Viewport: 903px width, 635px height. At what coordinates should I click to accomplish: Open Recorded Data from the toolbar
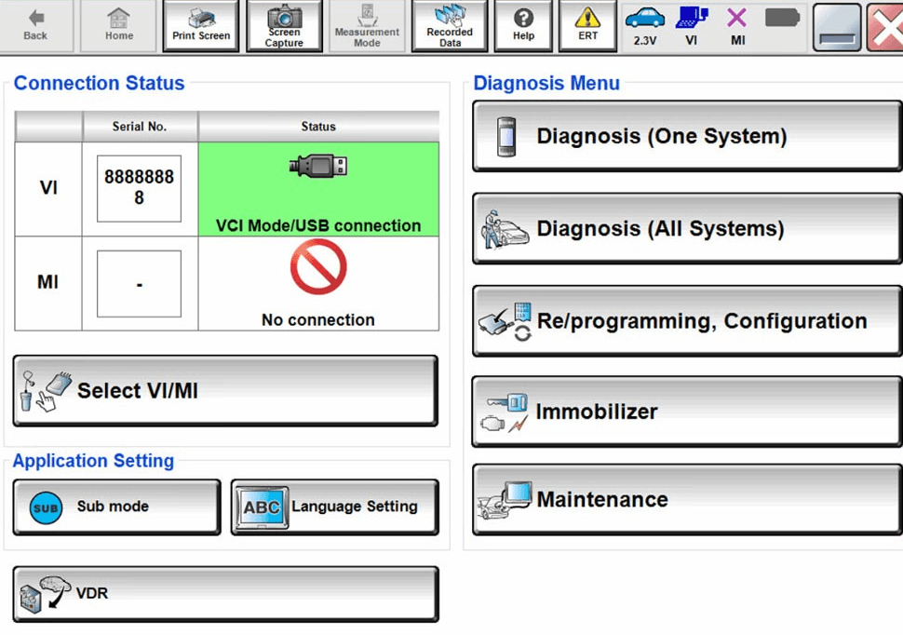click(x=449, y=25)
